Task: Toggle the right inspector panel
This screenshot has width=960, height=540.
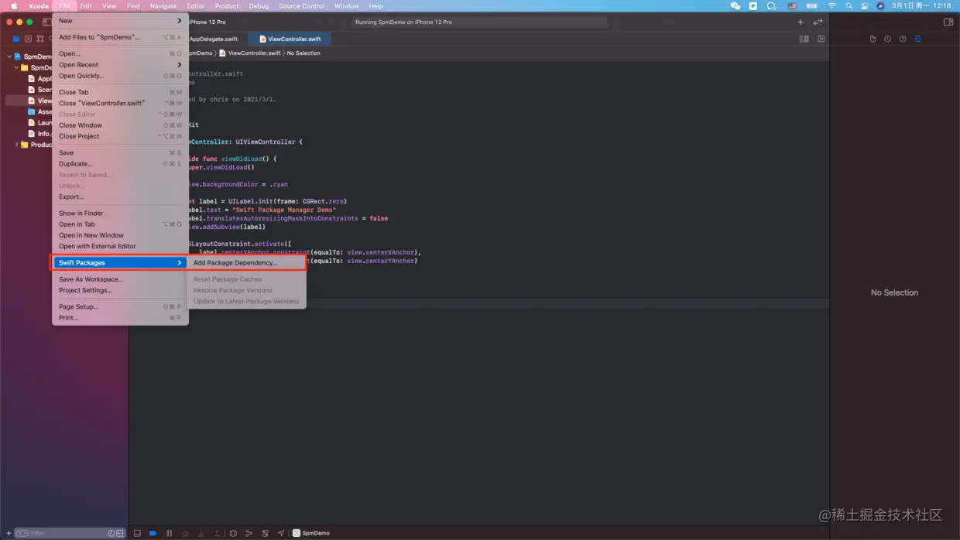Action: click(948, 22)
